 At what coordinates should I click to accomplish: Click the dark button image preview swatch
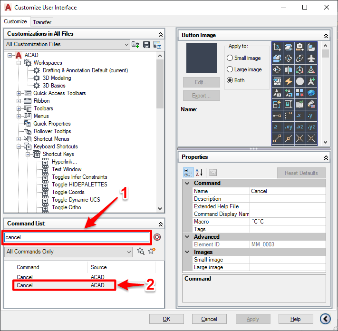(x=202, y=58)
